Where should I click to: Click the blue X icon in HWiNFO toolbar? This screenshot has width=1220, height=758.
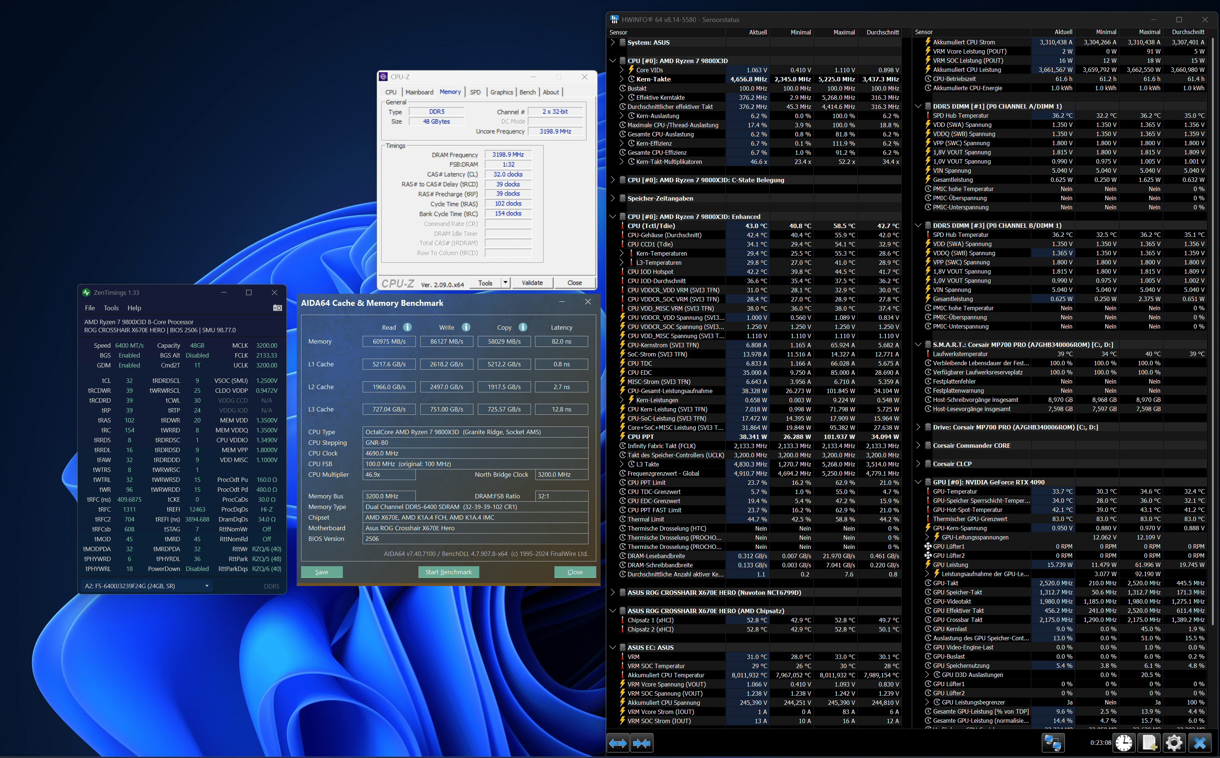coord(1199,743)
